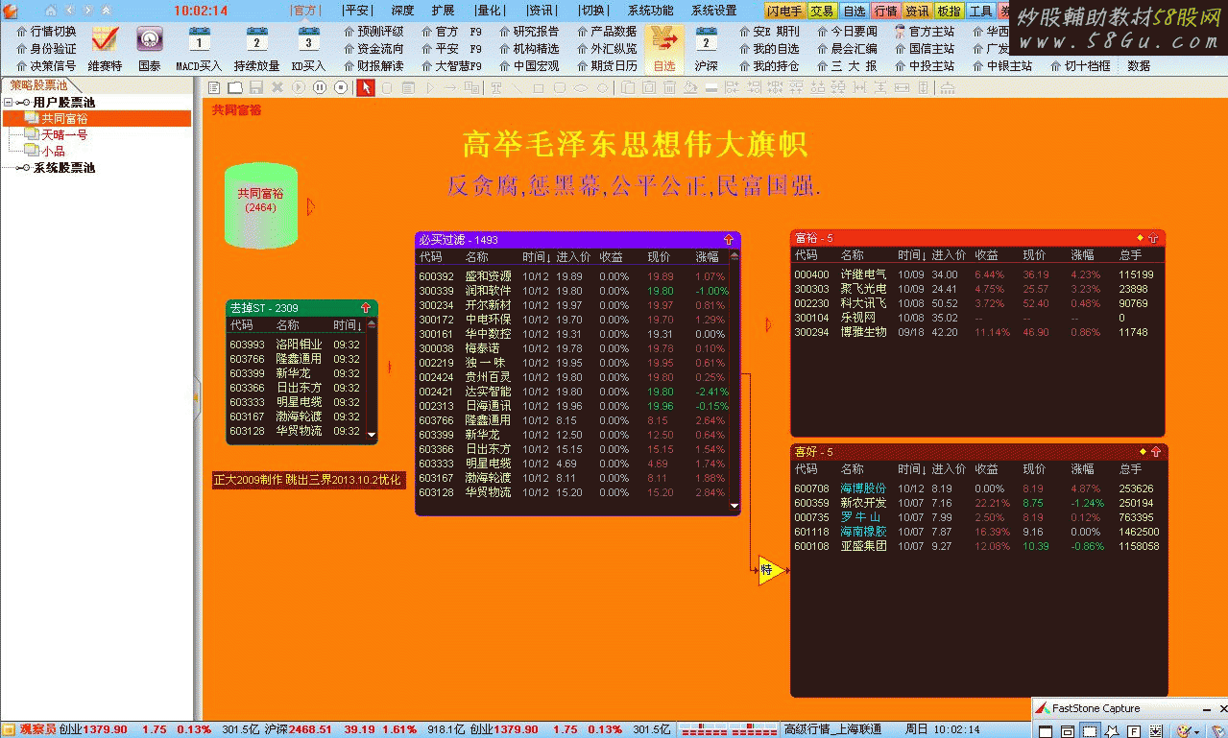Screen dimensions: 1228x738
Task: Open 我的持仓 shortcut
Action: 768,66
